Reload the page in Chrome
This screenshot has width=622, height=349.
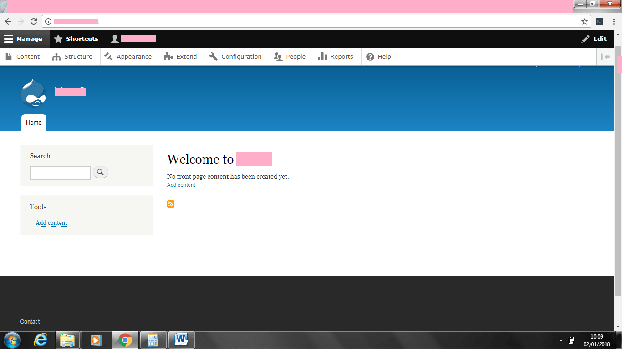(33, 21)
